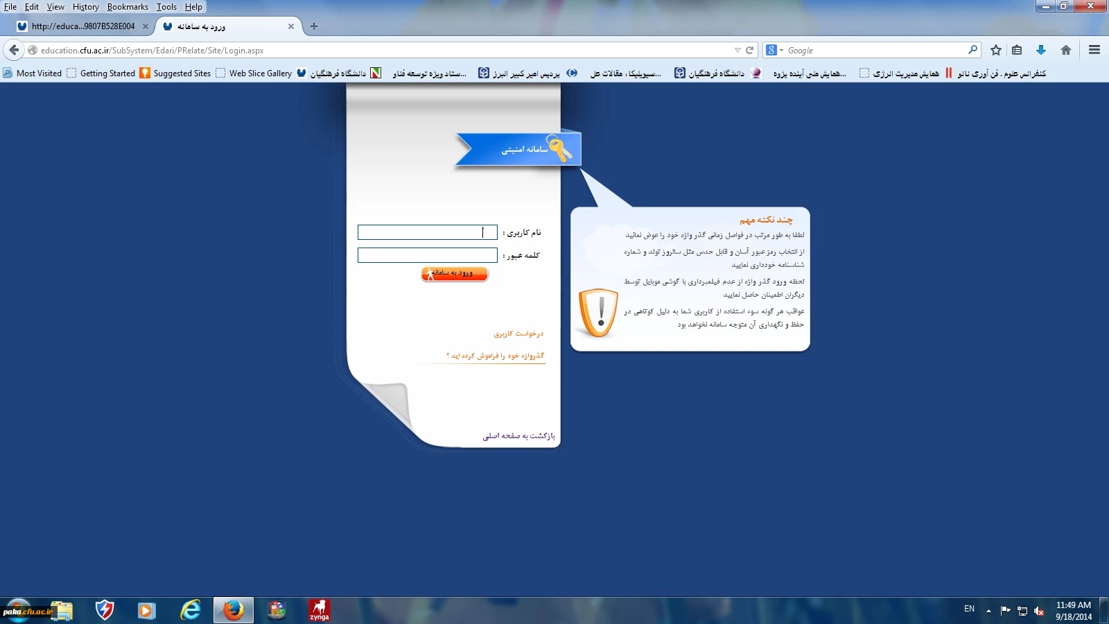This screenshot has width=1109, height=624.
Task: Open the Firefox hamburger menu
Action: click(1094, 50)
